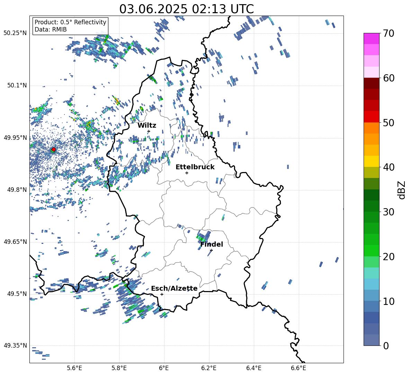The image size is (410, 375).
Task: Click the dBZ colorbar label
Action: 402,190
